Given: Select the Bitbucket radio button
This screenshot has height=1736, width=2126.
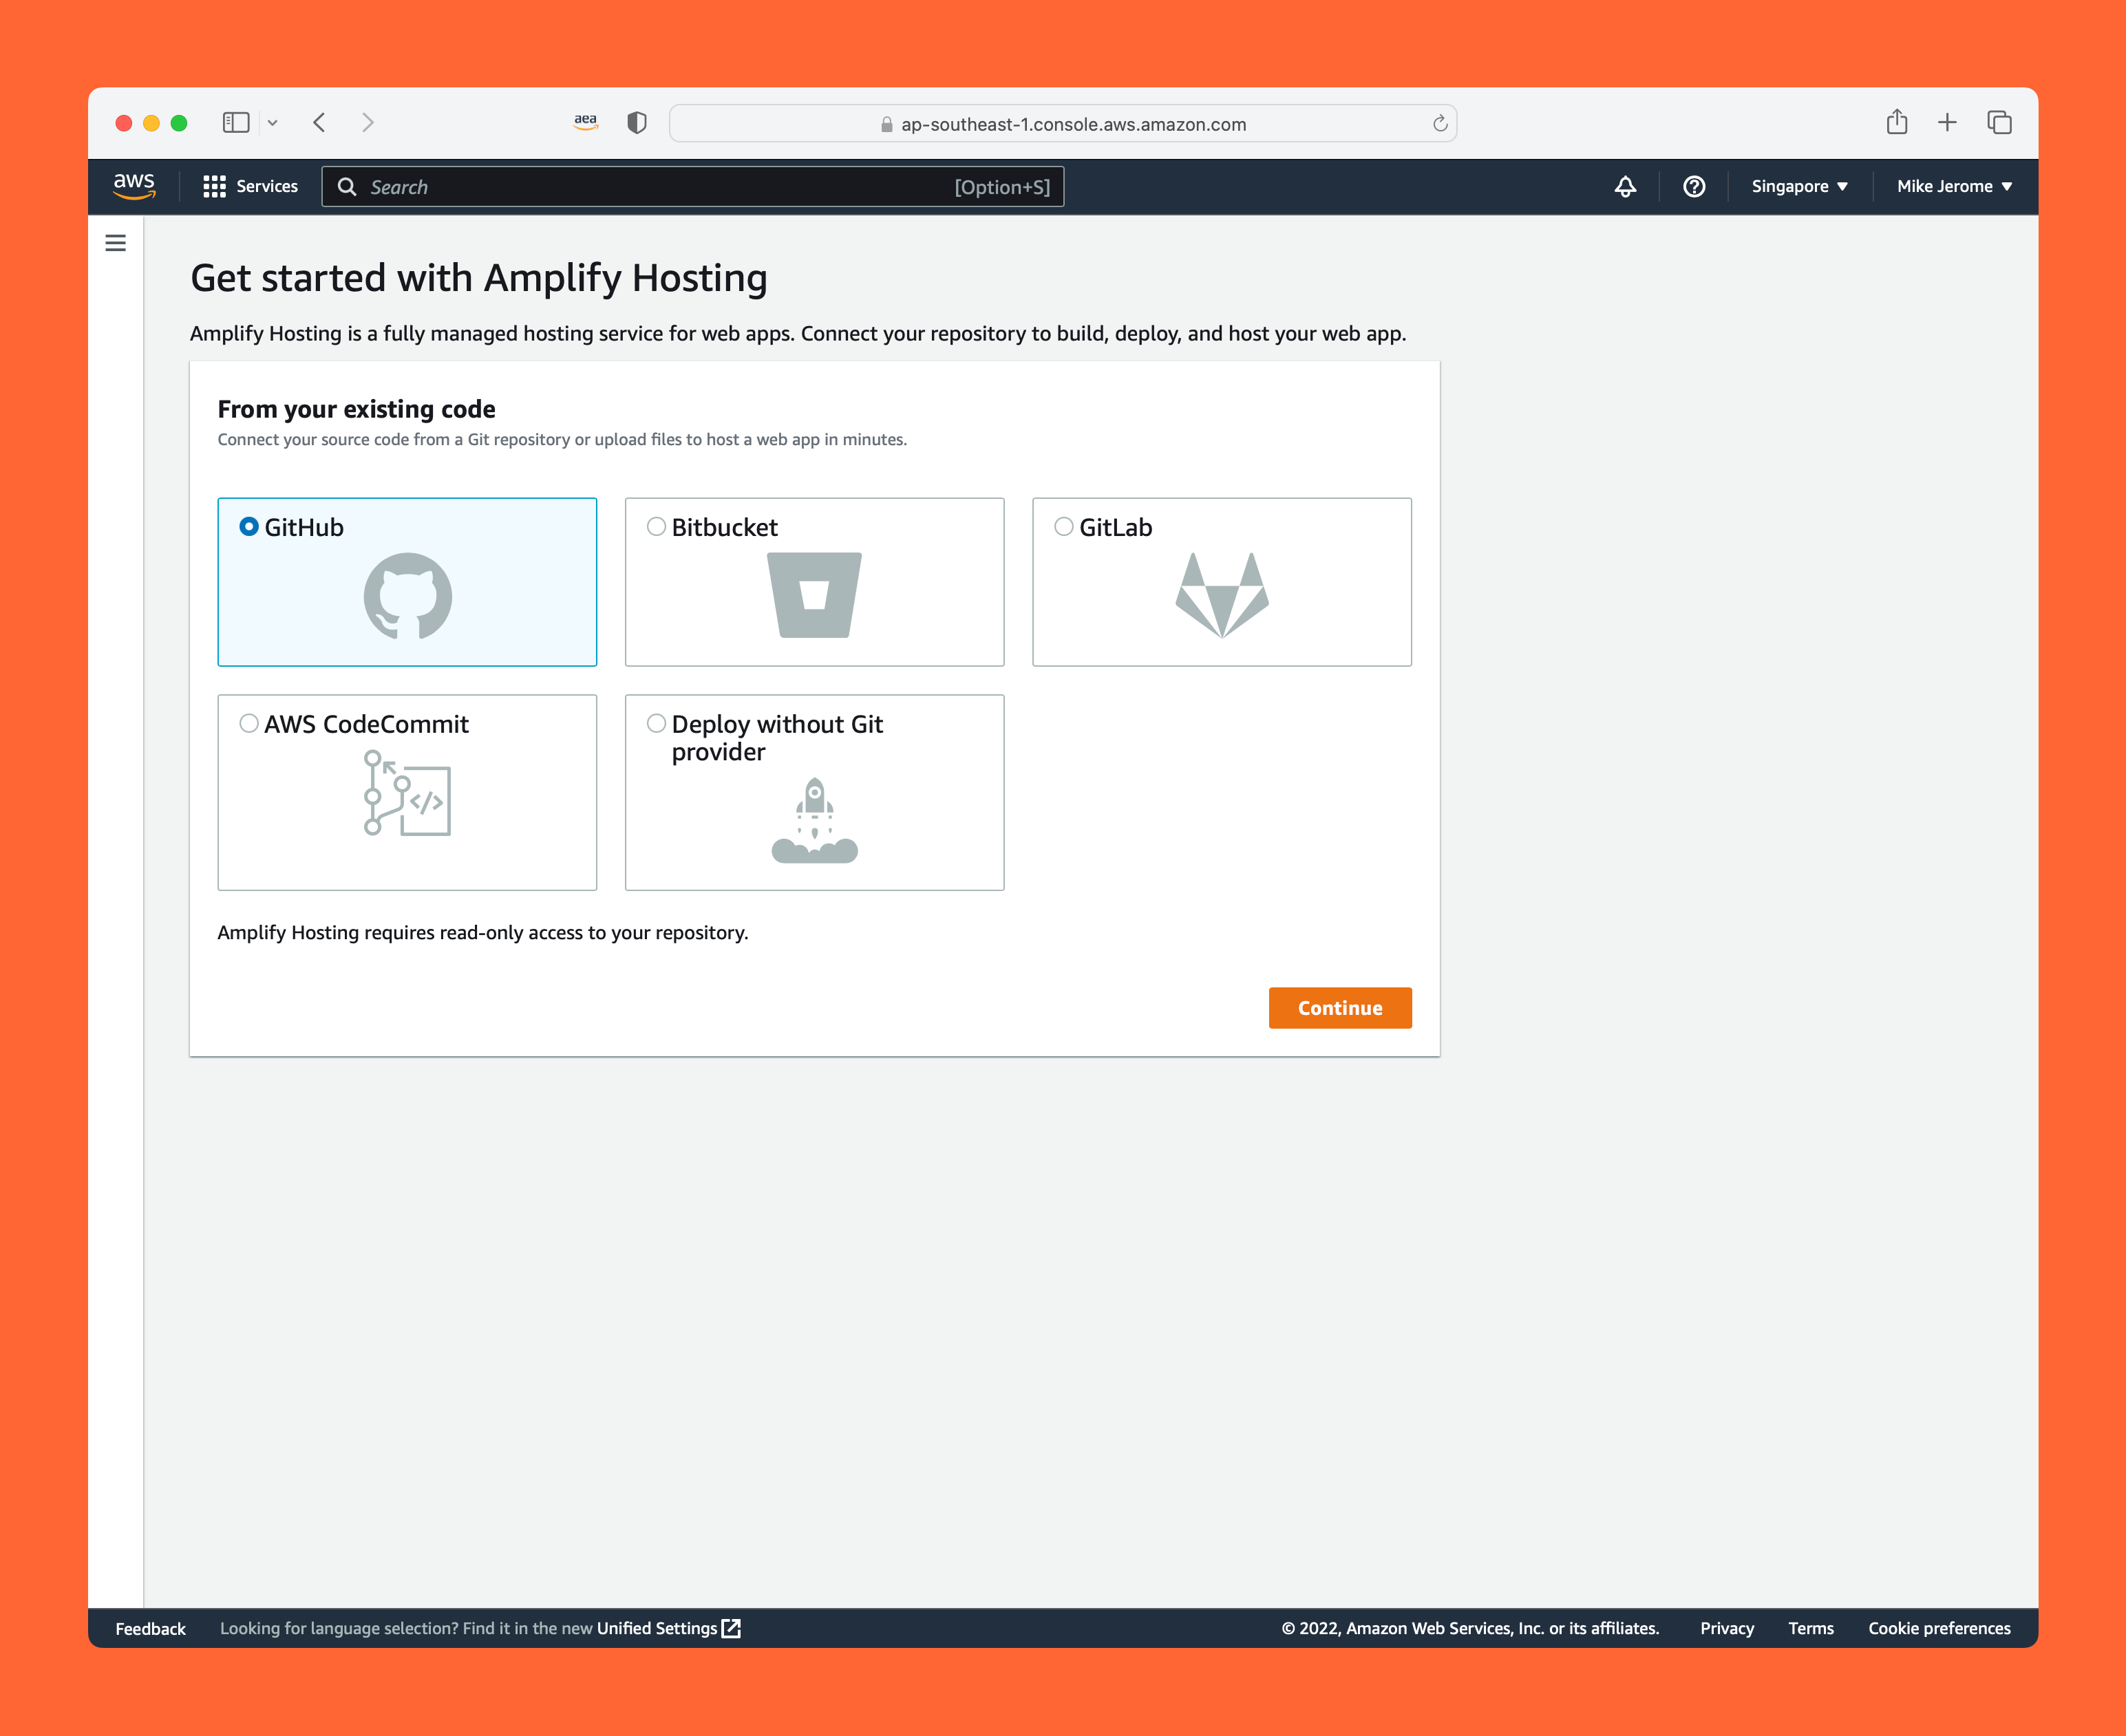Looking at the screenshot, I should click(x=656, y=526).
